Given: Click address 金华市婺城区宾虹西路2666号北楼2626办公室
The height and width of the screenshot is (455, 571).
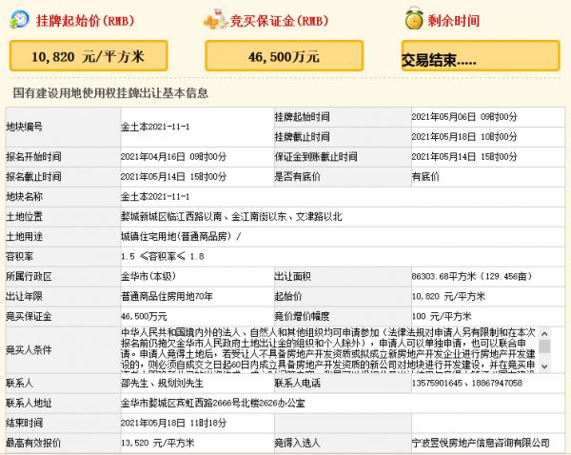Looking at the screenshot, I should [213, 403].
